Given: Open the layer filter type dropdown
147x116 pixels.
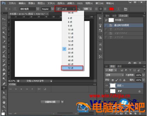Looking at the screenshot, I should pyautogui.click(x=111, y=70).
